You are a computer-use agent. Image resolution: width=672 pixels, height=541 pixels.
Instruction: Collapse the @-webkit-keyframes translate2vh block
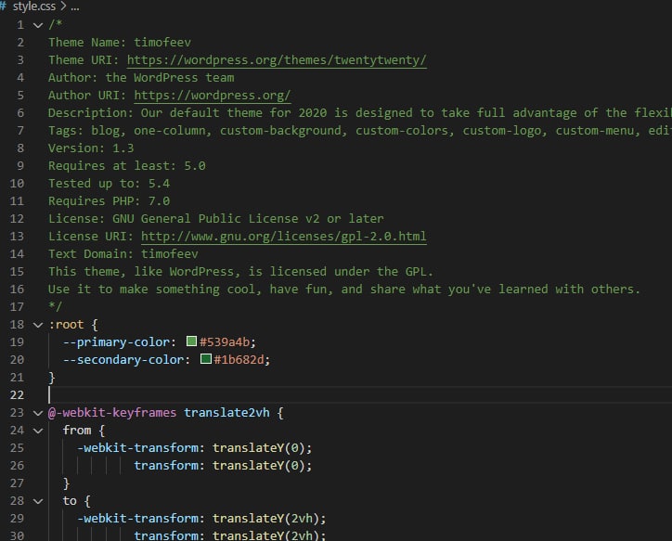coord(37,413)
